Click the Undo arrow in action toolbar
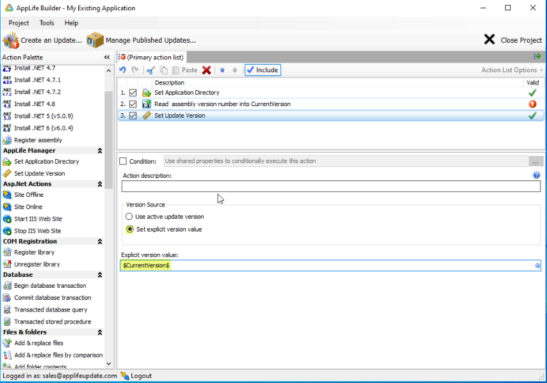The image size is (547, 383). [122, 70]
